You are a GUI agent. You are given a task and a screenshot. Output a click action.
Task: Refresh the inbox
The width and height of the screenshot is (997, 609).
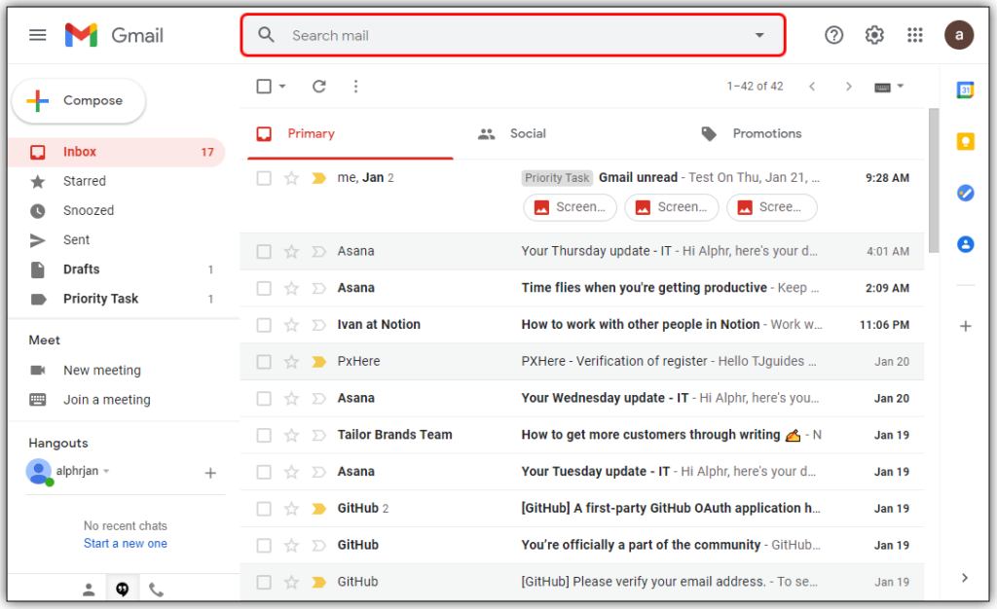pyautogui.click(x=318, y=86)
